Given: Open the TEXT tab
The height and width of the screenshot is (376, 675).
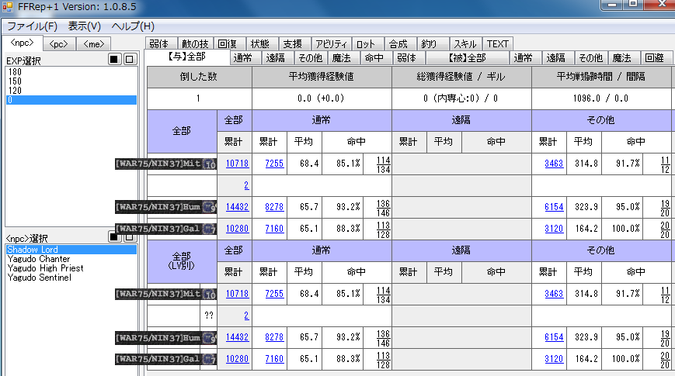Looking at the screenshot, I should [x=497, y=44].
